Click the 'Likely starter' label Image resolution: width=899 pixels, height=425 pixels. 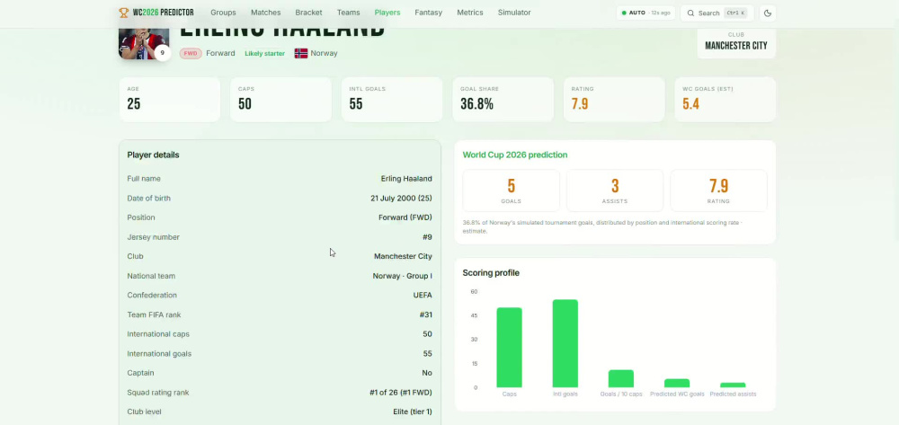265,53
